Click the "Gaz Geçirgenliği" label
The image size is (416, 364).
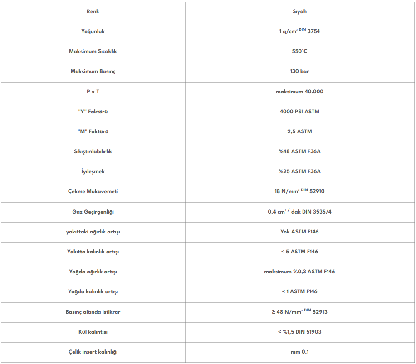coord(93,212)
